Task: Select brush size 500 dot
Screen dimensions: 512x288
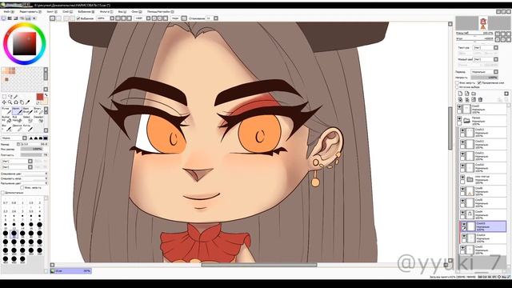Action: point(22,259)
